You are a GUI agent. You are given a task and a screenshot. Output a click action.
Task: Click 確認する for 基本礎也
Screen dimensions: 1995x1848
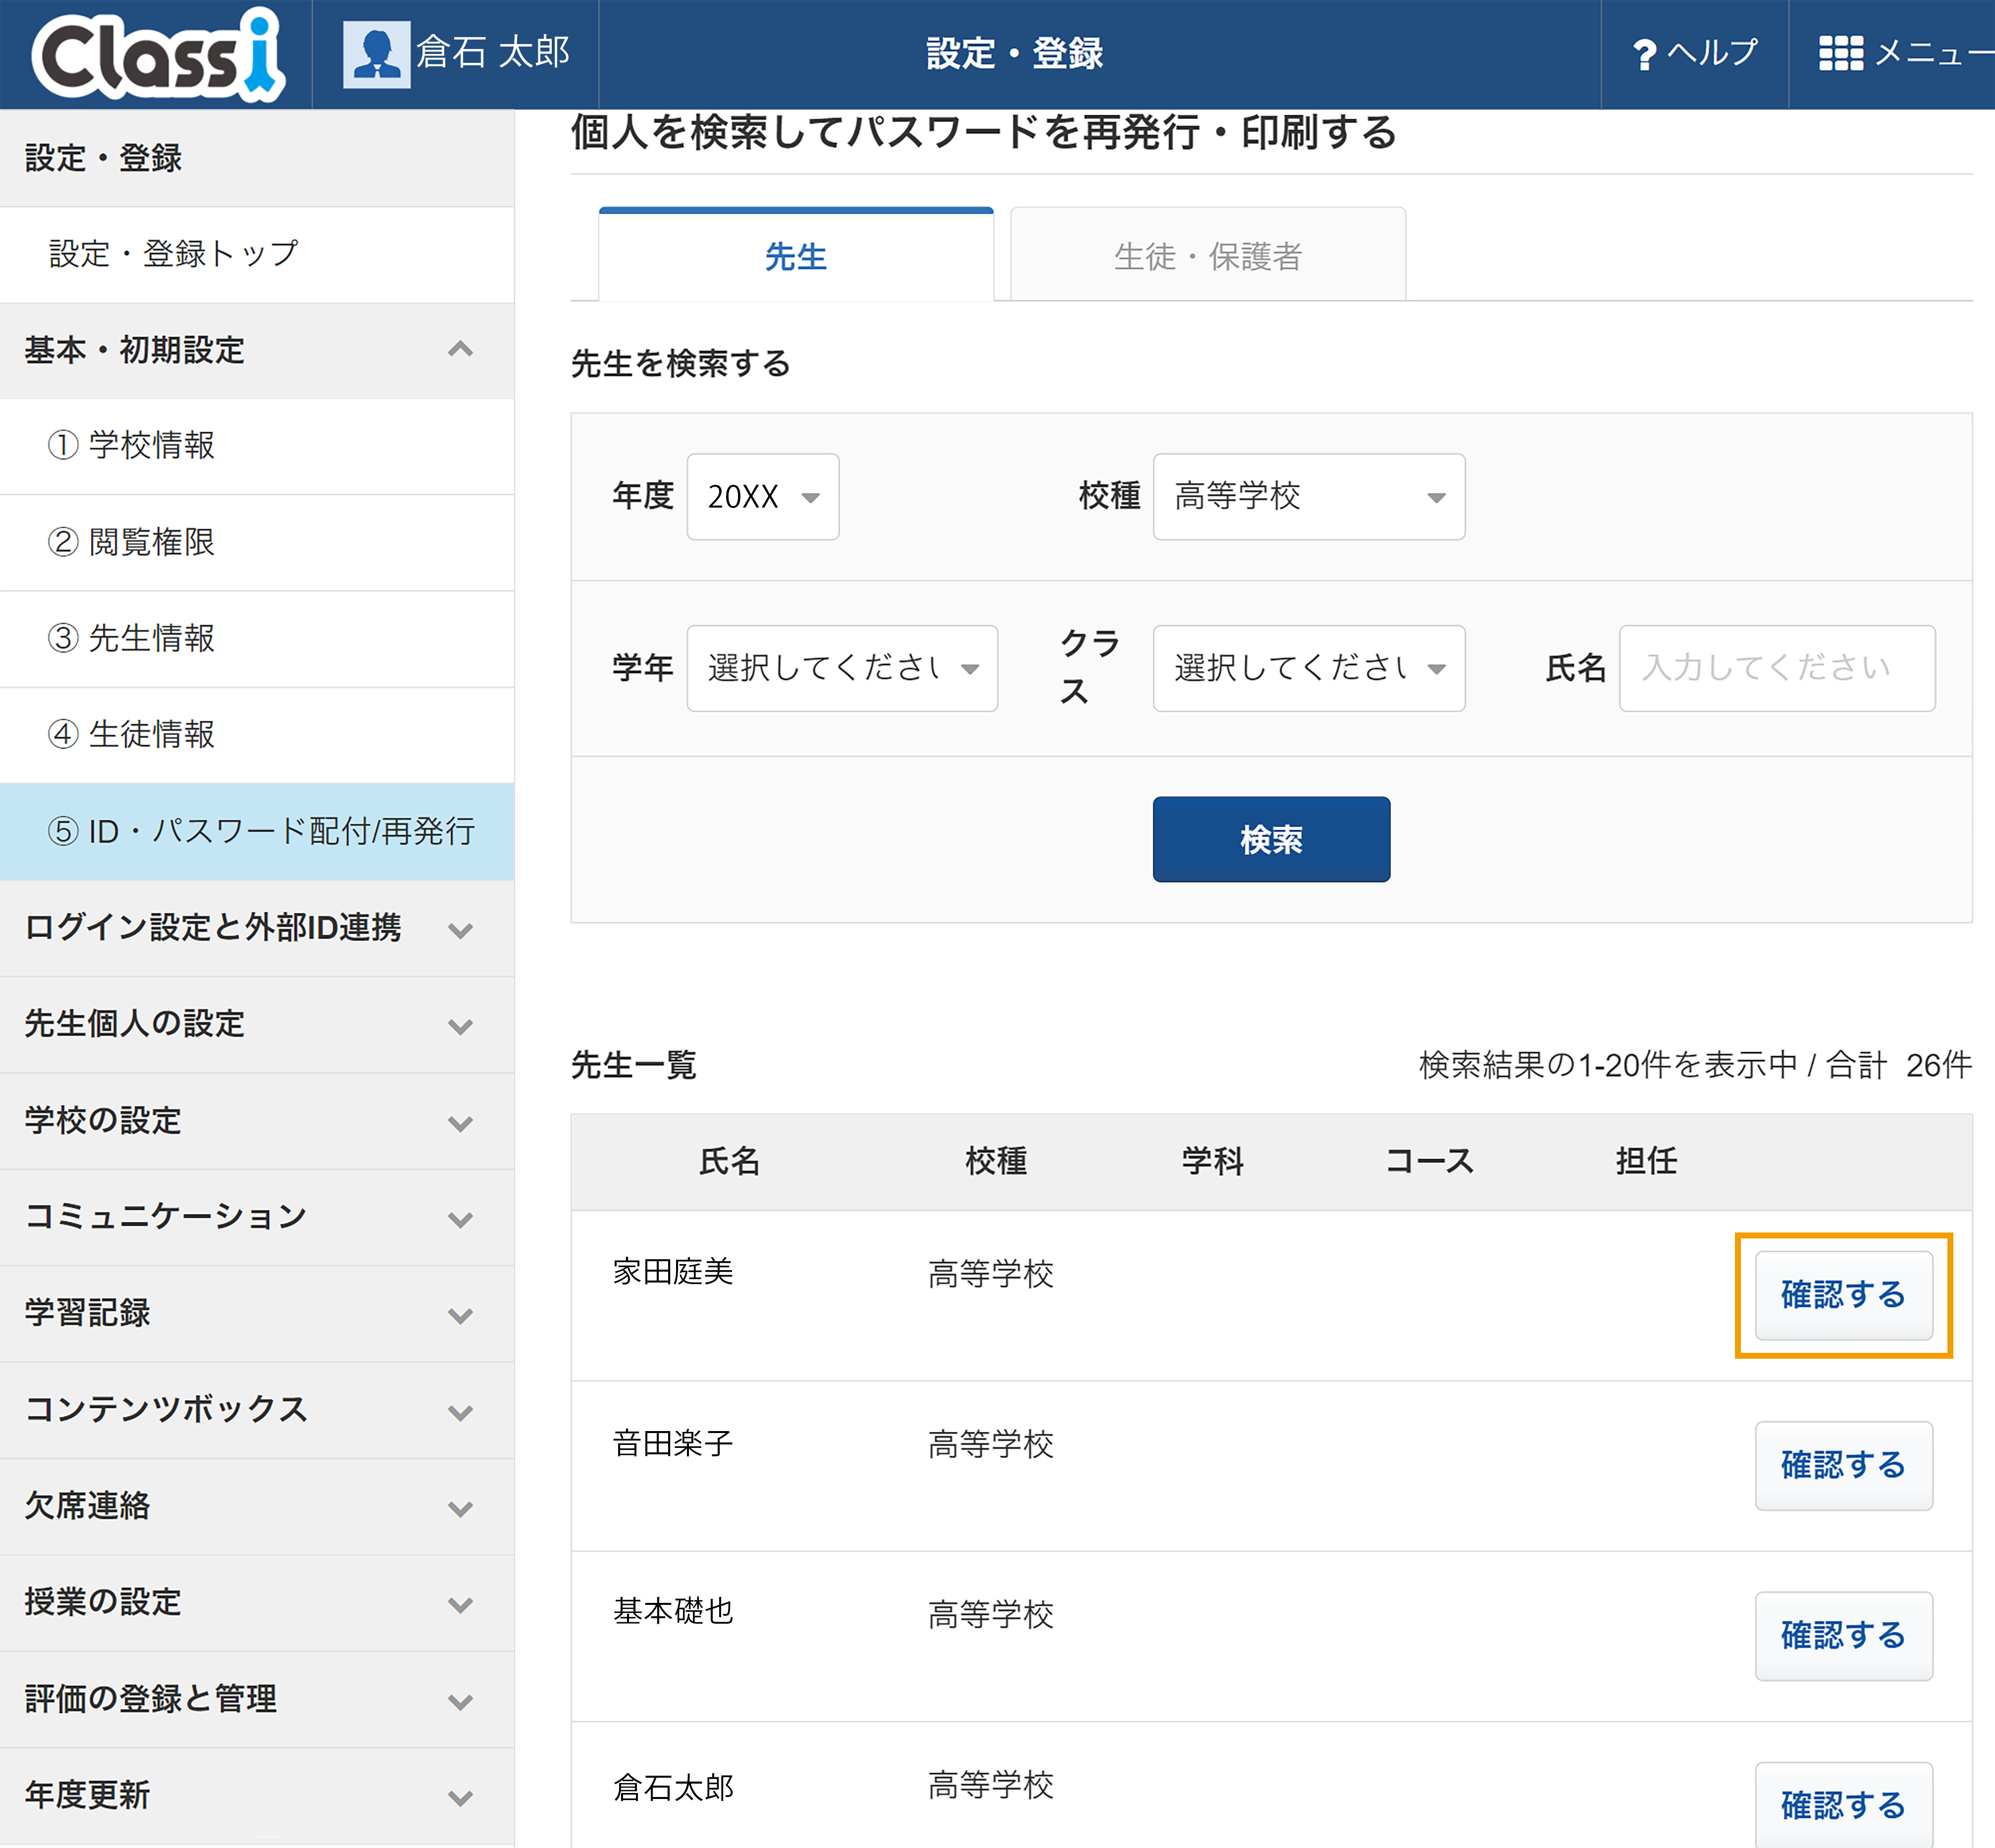click(x=1843, y=1635)
